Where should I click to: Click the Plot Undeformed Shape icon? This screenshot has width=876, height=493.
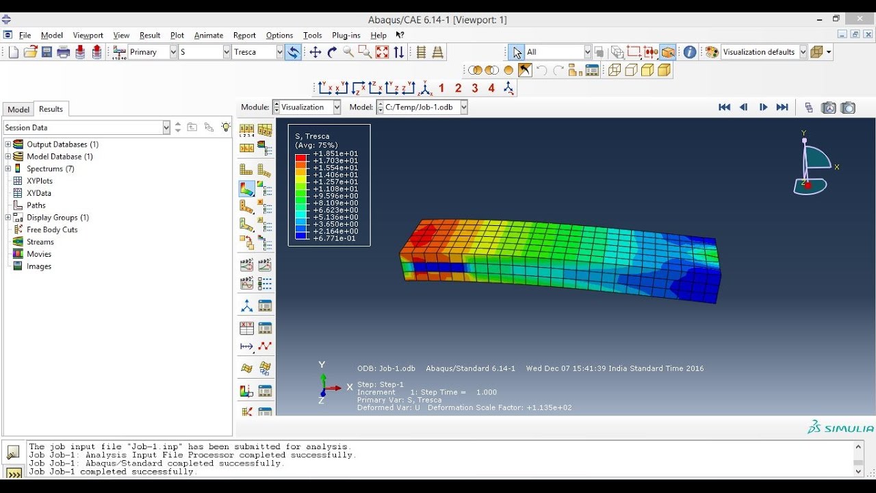coord(246,170)
